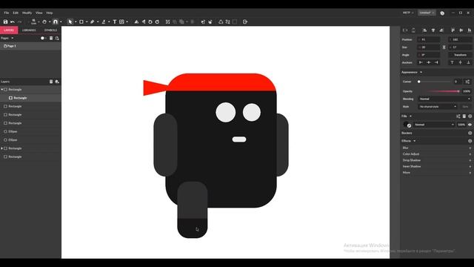Rotate selection counter-clockwise
Image resolution: width=474 pixels, height=267 pixels.
coord(150,22)
